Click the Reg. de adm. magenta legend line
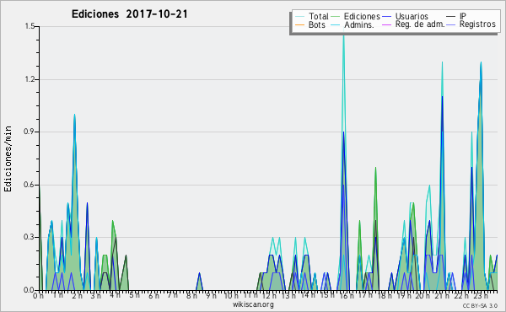The image size is (506, 312). 386,24
